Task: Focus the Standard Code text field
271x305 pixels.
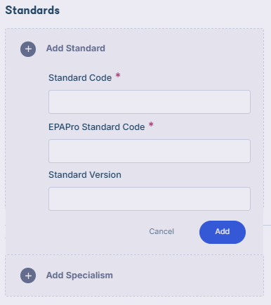Action: 150,102
